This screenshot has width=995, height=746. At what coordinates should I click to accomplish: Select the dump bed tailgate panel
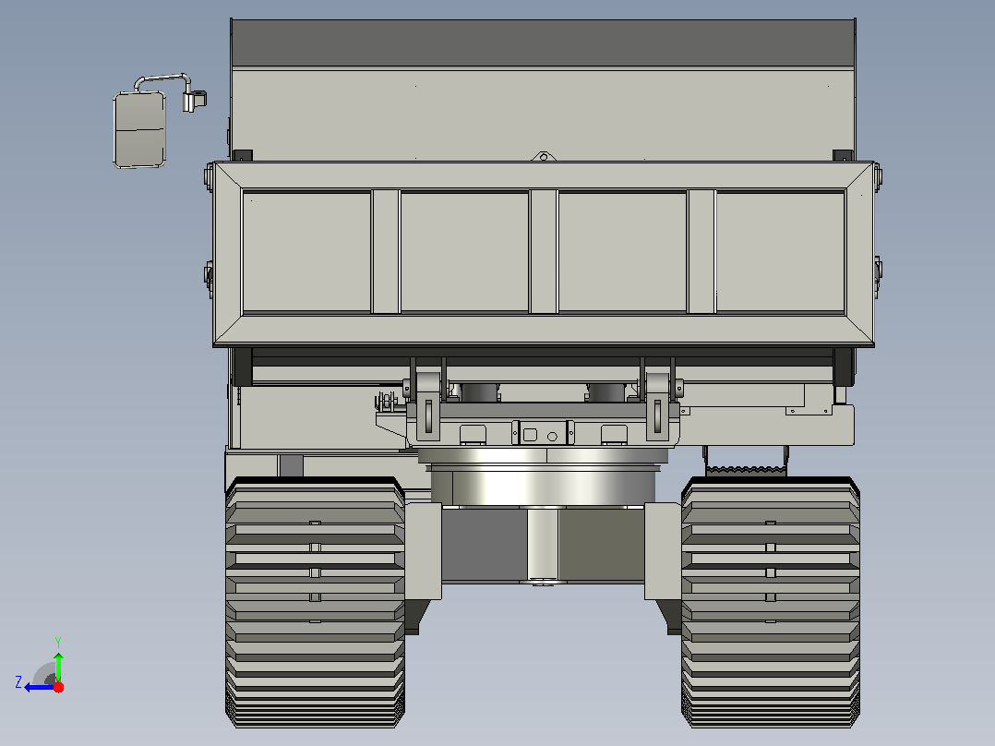[x=544, y=254]
